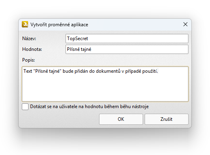Viewport: 210px width, 155px height.
Task: Focus the Název input field
Action: pyautogui.click(x=127, y=39)
